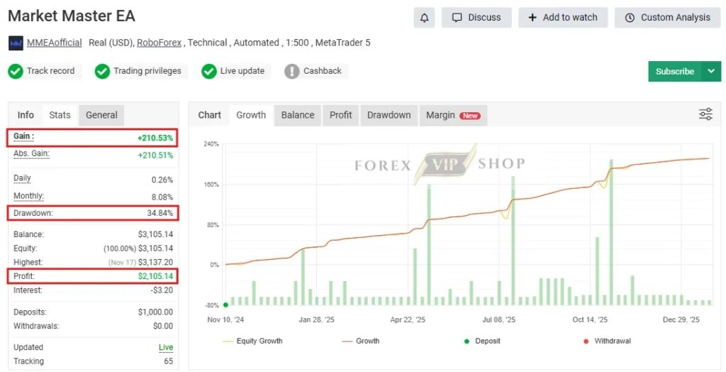The width and height of the screenshot is (726, 372).
Task: Click the Subscribe button
Action: point(675,72)
